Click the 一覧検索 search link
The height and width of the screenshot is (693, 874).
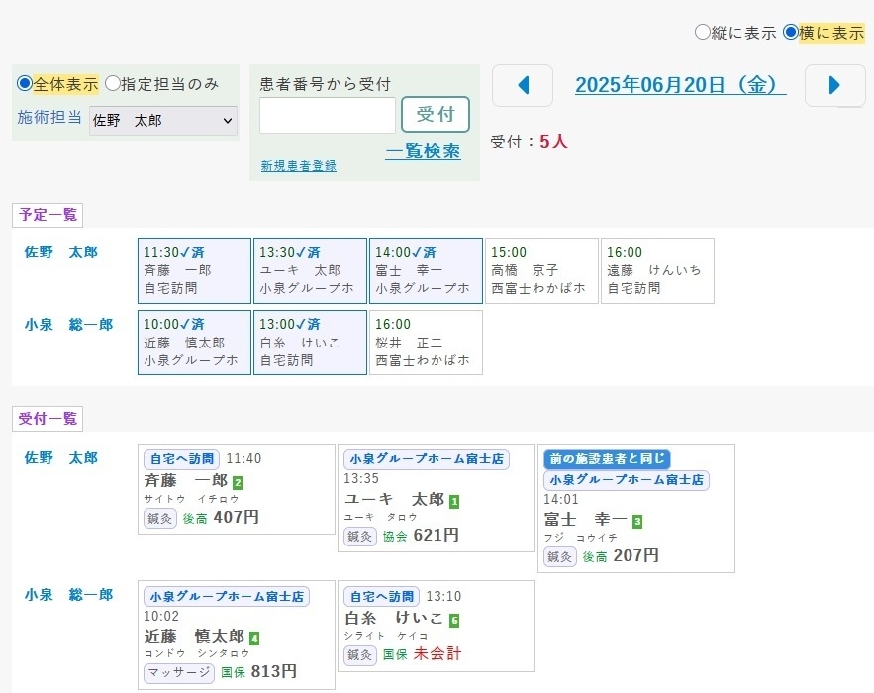tap(423, 150)
